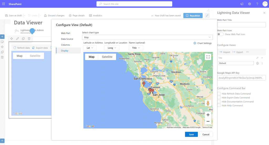
Task: Click the pencil icon to edit view title
Action: (257, 58)
